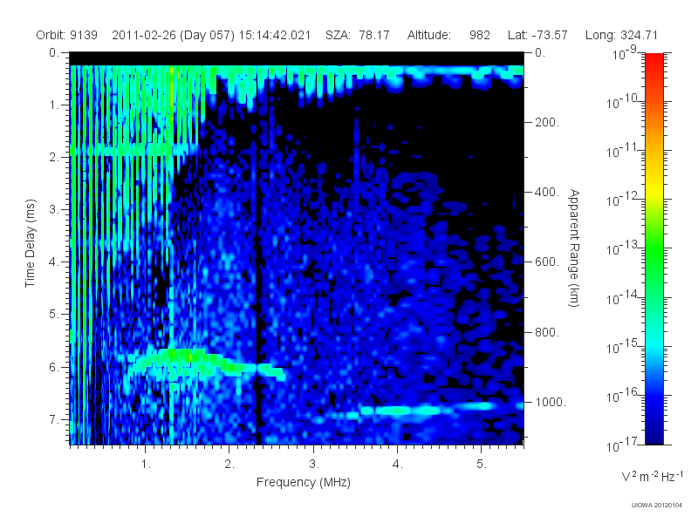Click the cyan surface reflection trace near 4 MHz
The image size is (698, 523).
click(400, 411)
